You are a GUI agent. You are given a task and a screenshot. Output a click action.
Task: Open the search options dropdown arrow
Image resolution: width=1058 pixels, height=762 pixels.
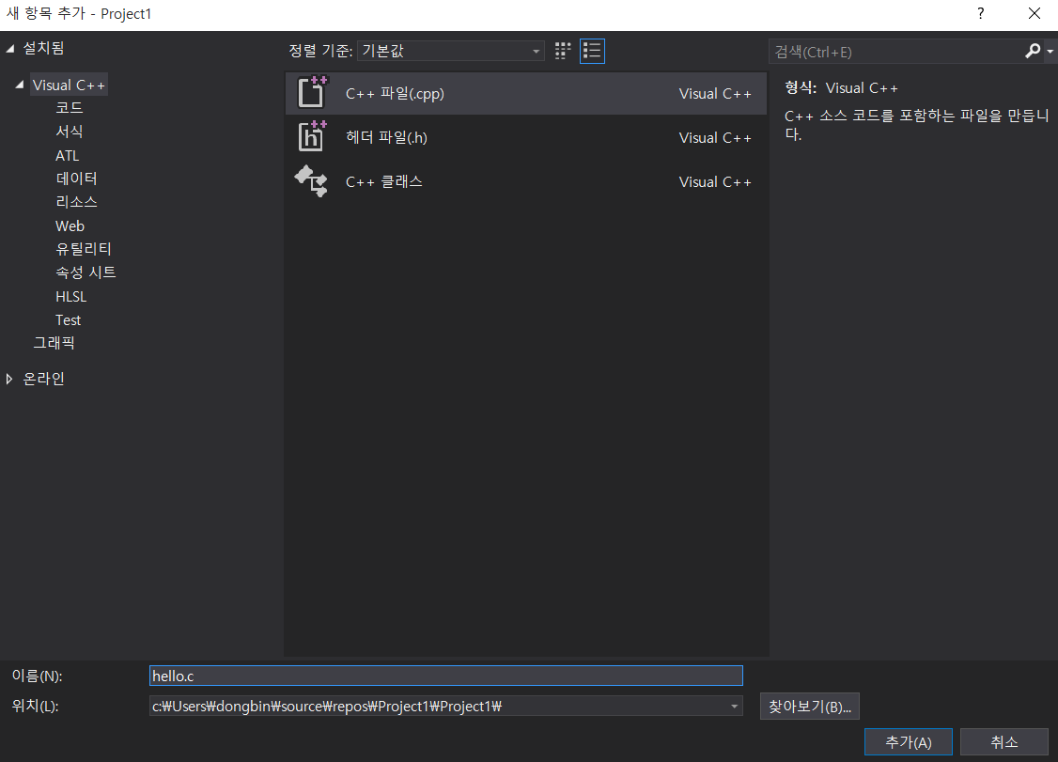(1050, 52)
